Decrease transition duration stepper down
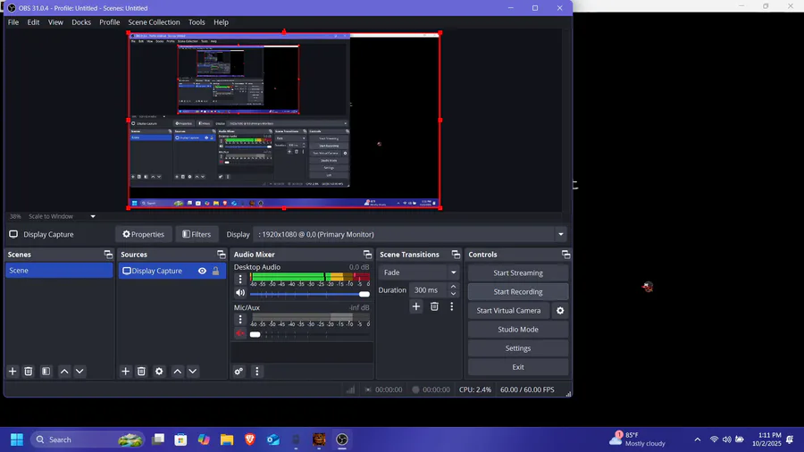Viewport: 804px width, 452px height. click(x=453, y=294)
